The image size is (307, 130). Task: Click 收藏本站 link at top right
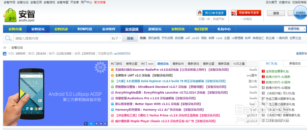pyautogui.click(x=285, y=2)
